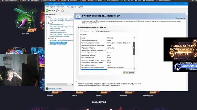Click the Управление от приложения value

[115, 68]
